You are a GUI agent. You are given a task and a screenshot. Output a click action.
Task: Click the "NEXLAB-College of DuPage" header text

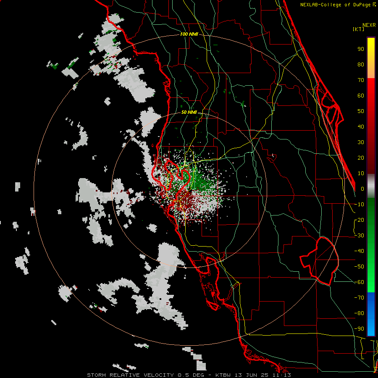[336, 5]
